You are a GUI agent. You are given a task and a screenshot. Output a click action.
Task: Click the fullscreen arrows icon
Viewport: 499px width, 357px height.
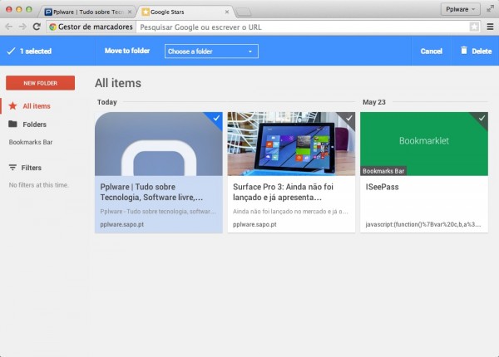click(490, 9)
